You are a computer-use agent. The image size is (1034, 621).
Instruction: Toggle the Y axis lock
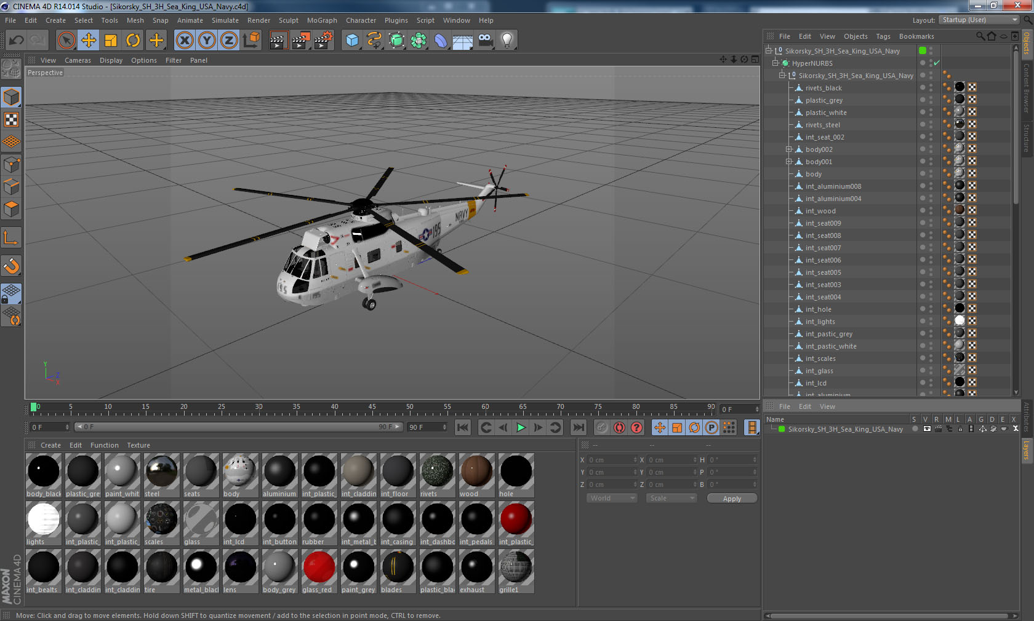pos(207,41)
